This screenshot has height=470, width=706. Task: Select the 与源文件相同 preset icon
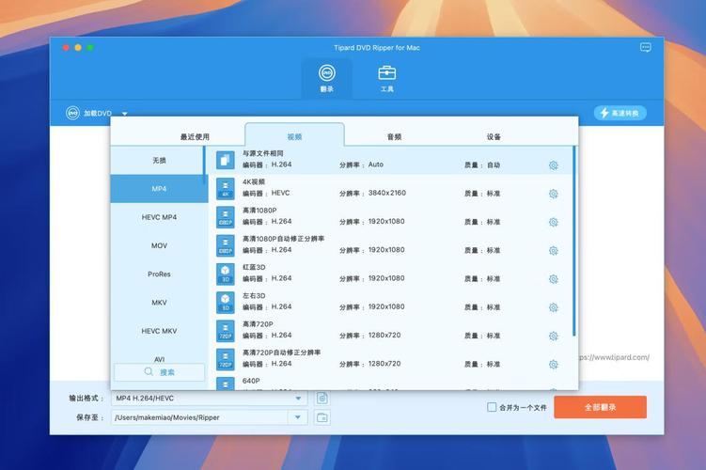point(225,160)
